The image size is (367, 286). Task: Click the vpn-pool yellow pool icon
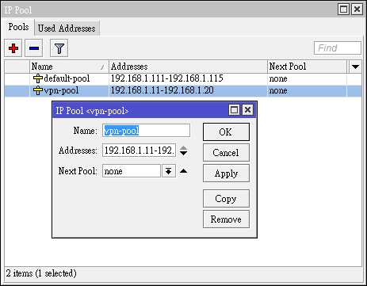coord(38,90)
